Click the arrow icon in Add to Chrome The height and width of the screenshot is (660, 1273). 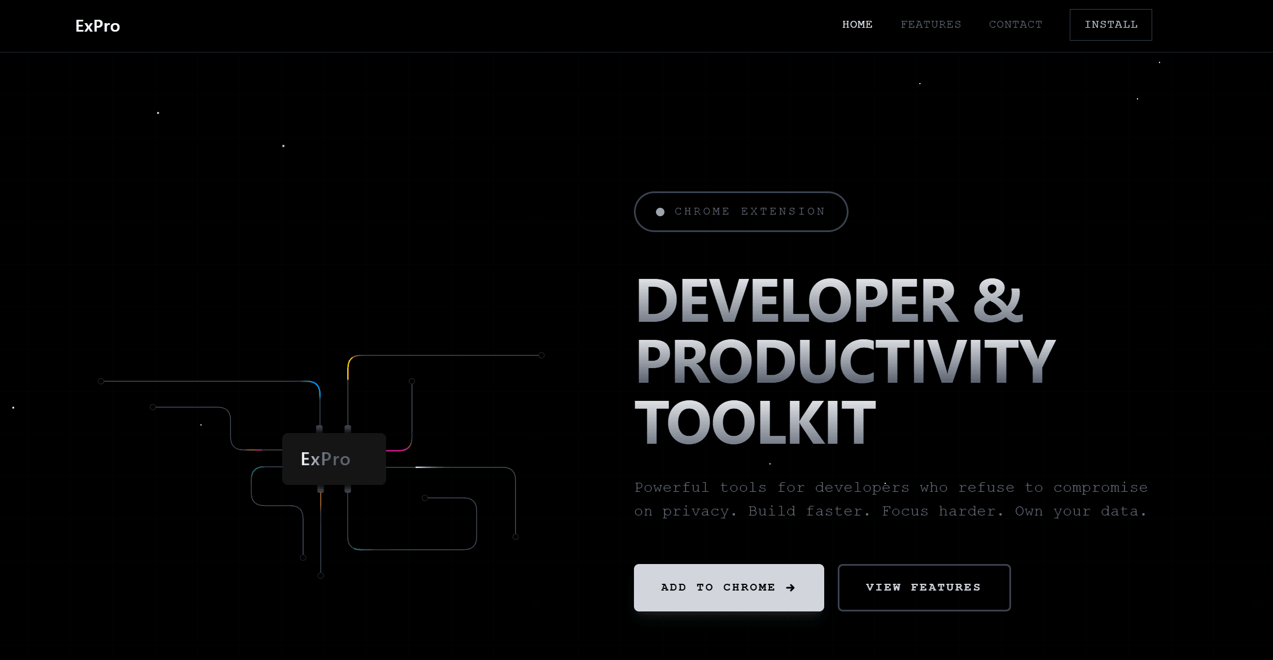pyautogui.click(x=790, y=588)
